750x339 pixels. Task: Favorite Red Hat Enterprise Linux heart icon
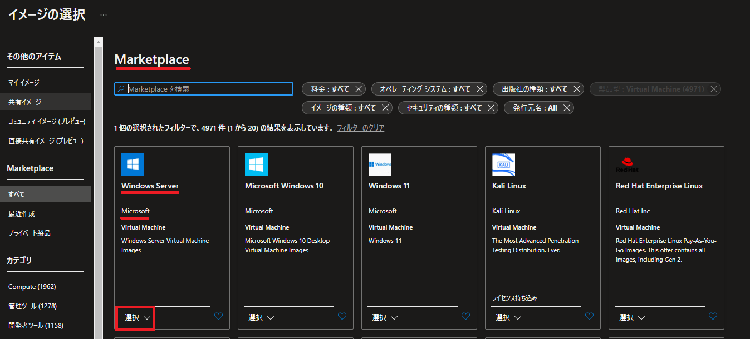(713, 316)
